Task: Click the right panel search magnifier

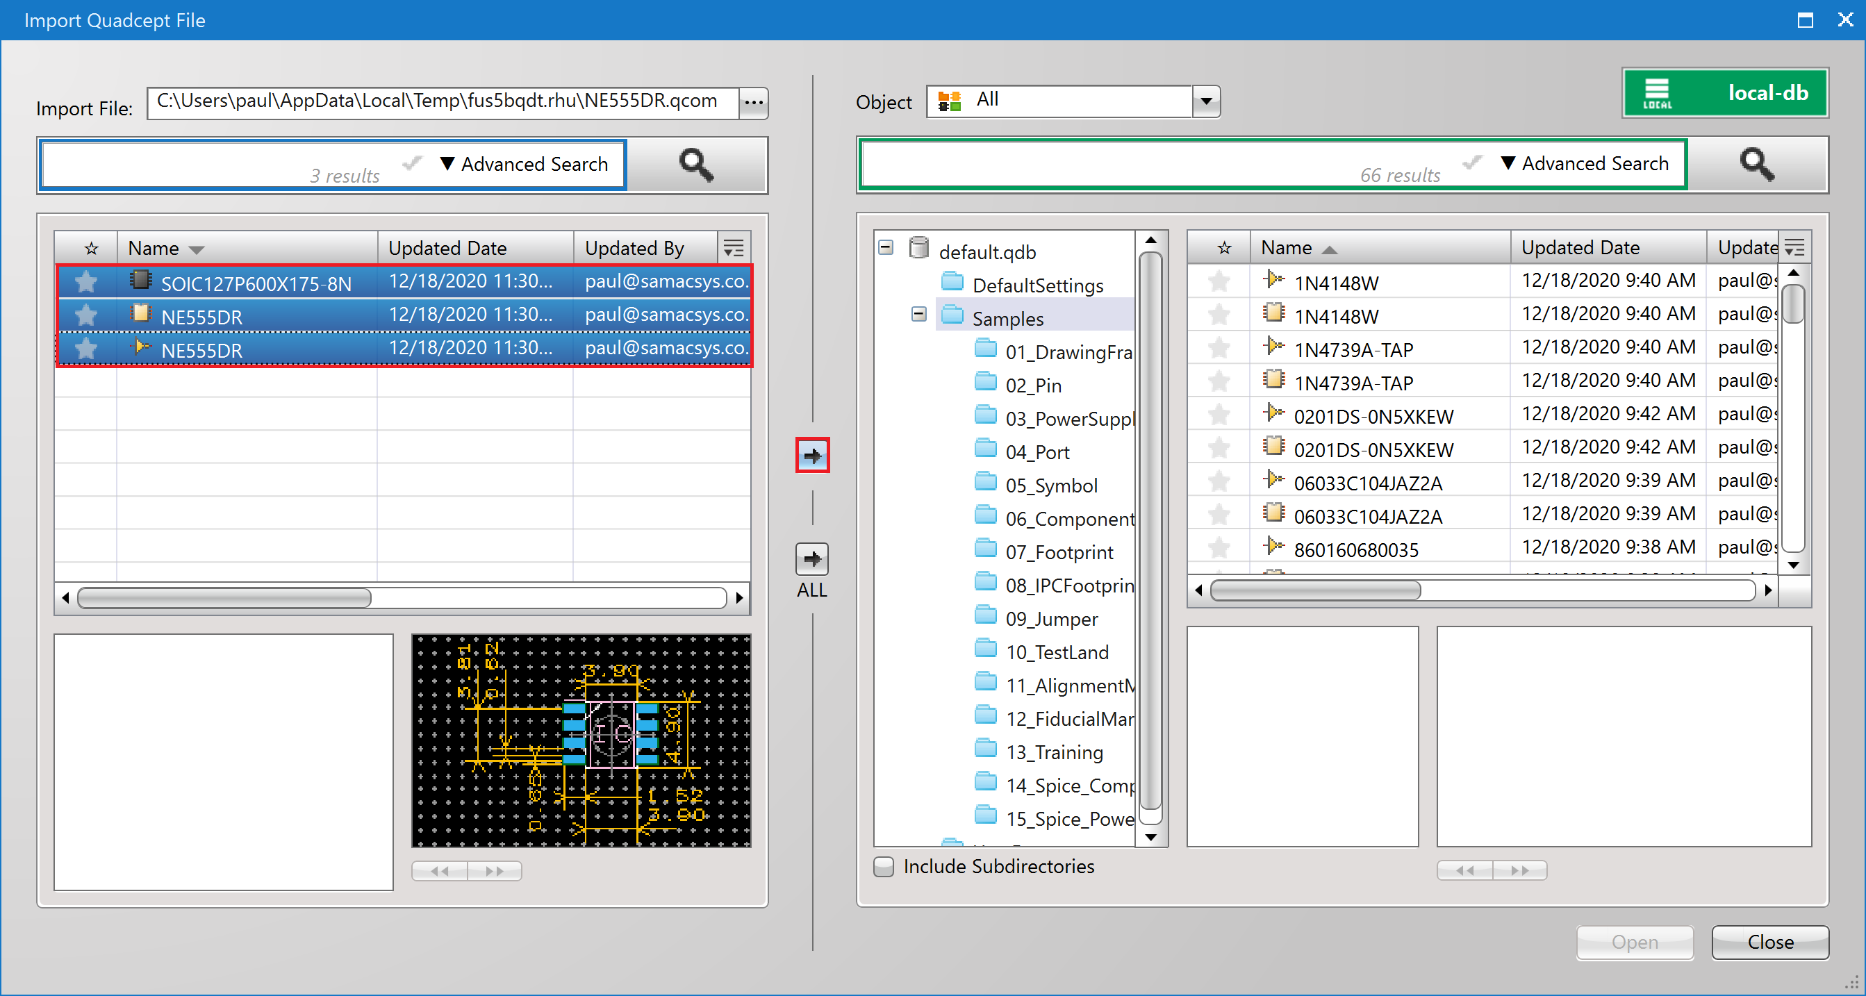Action: pyautogui.click(x=1756, y=165)
